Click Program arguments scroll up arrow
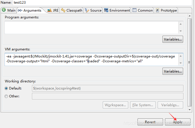Viewport: 195px width, 128px height. pos(181,24)
